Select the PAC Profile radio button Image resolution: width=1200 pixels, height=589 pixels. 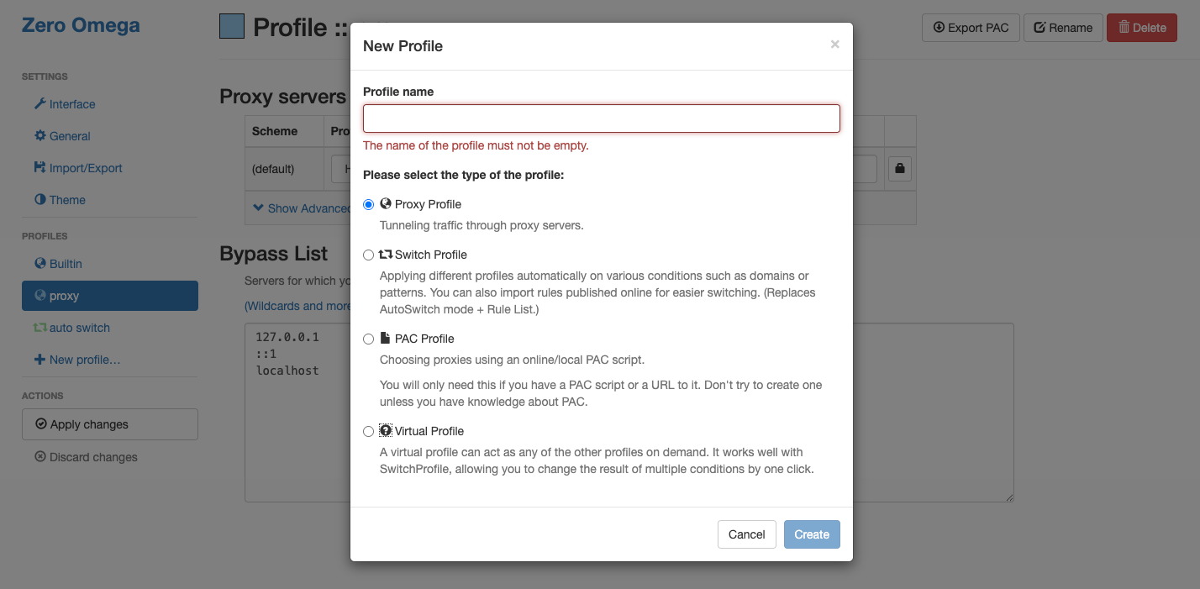[x=368, y=339]
